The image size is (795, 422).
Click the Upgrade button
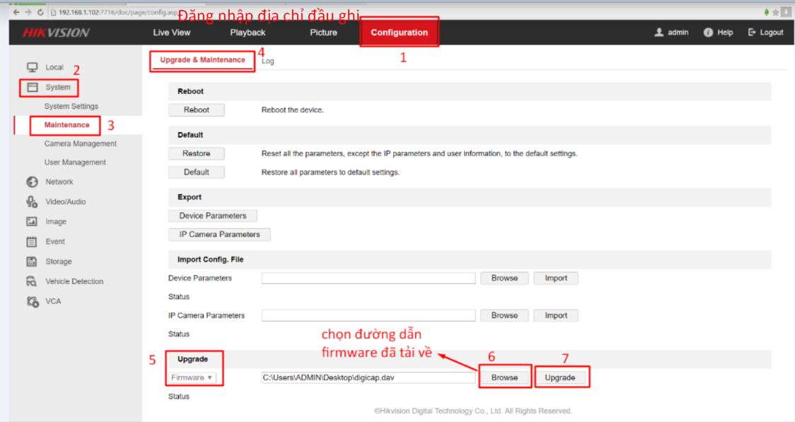tap(560, 377)
